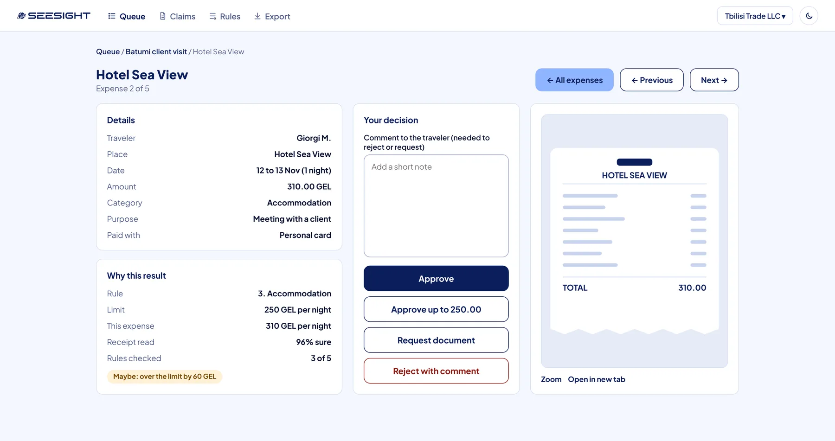Click the Hotel Sea View page heading
The image size is (835, 441).
142,75
